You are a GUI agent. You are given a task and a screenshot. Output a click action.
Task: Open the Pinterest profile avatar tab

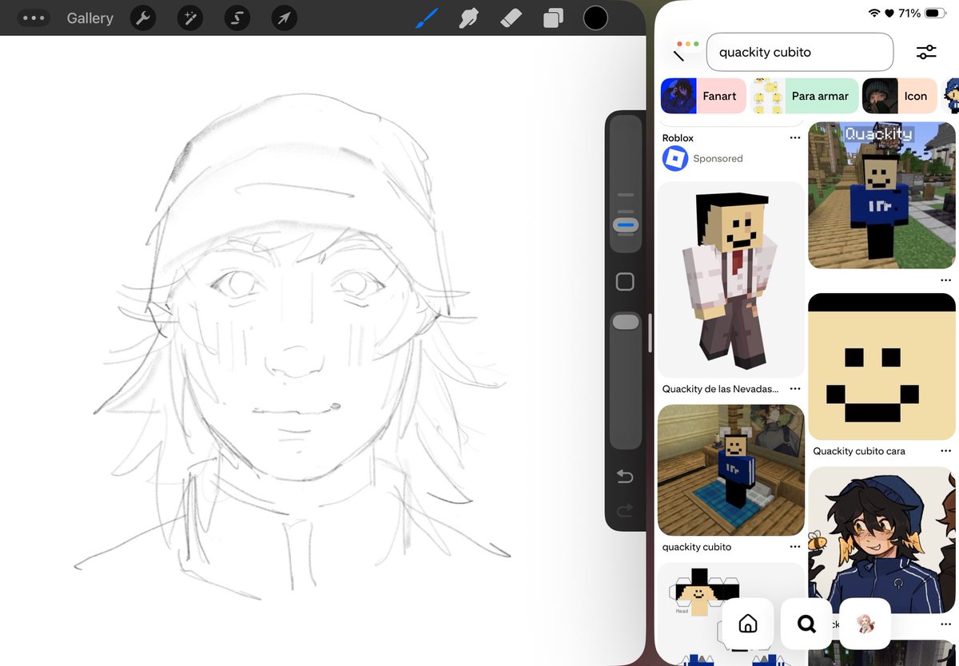pos(865,624)
